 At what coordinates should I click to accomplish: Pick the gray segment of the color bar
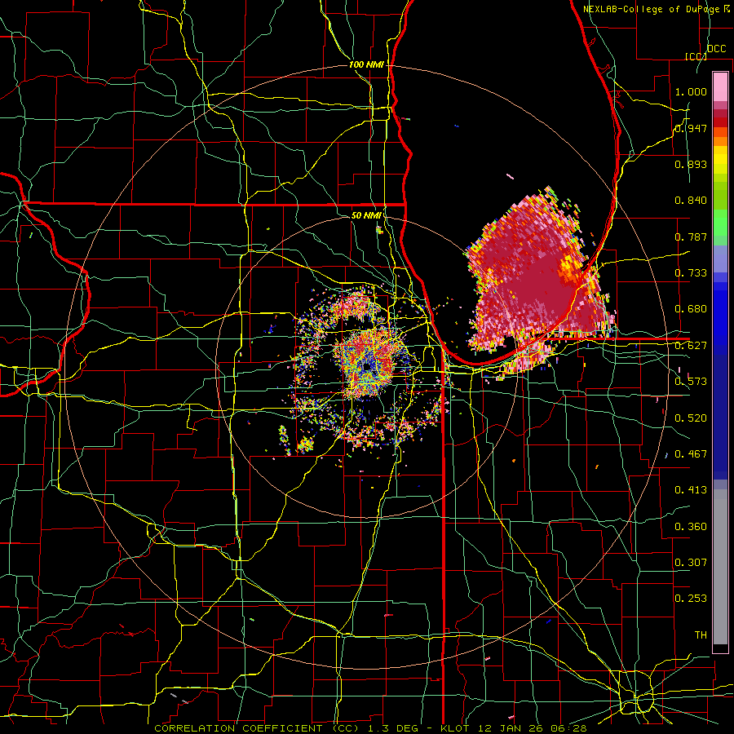tap(720, 567)
